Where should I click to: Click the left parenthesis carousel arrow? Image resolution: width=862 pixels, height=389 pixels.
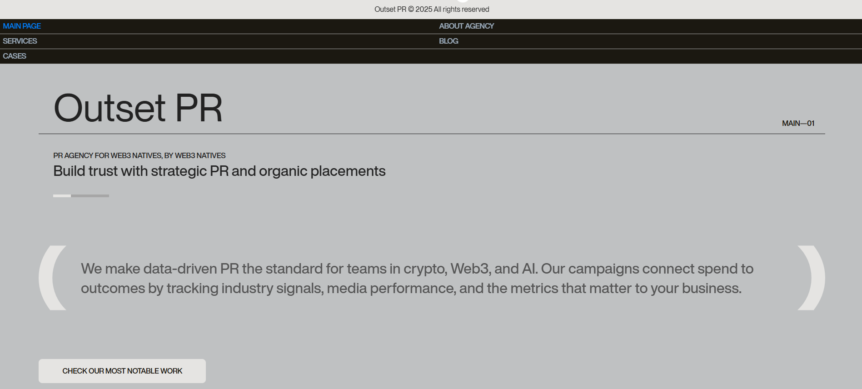(x=52, y=277)
